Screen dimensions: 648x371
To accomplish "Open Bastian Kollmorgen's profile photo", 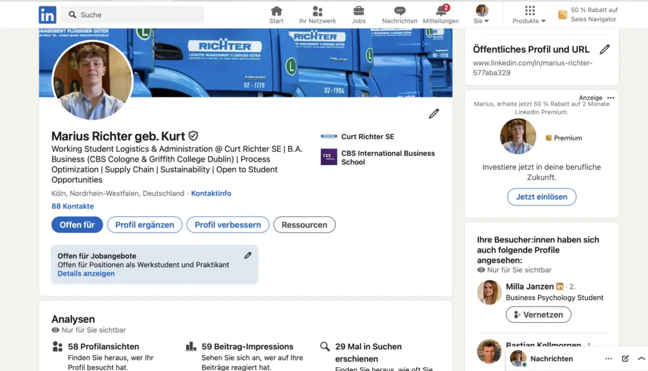I will pyautogui.click(x=489, y=351).
